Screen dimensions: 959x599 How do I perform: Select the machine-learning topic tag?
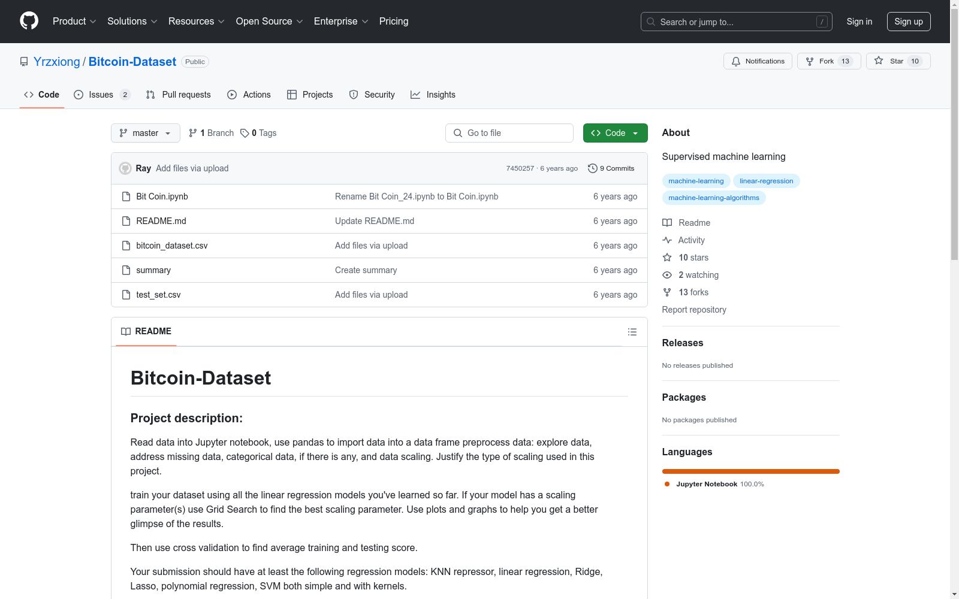click(696, 181)
